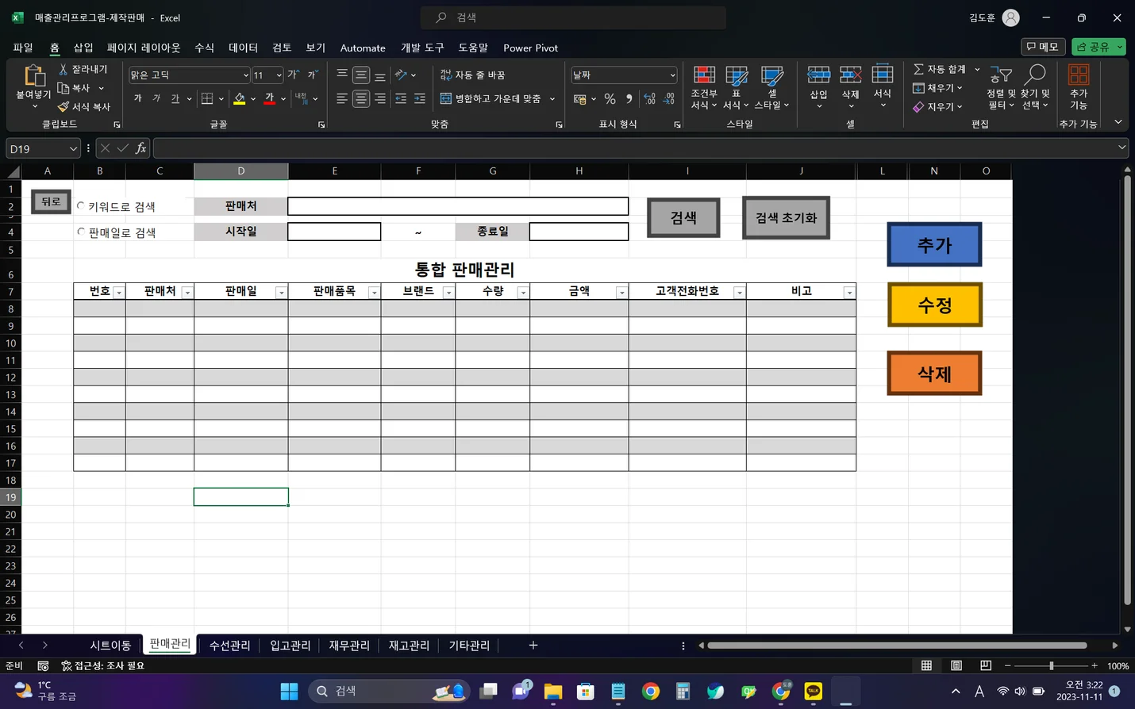The width and height of the screenshot is (1135, 709).
Task: Click the center align icon
Action: pyautogui.click(x=361, y=98)
